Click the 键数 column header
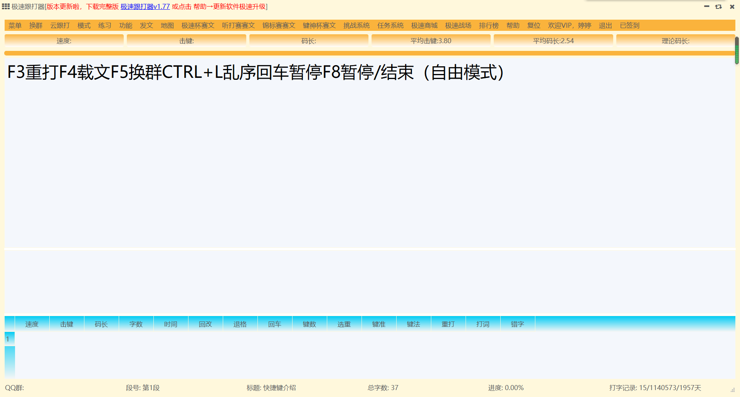Screen dimensions: 740x397 click(309, 324)
